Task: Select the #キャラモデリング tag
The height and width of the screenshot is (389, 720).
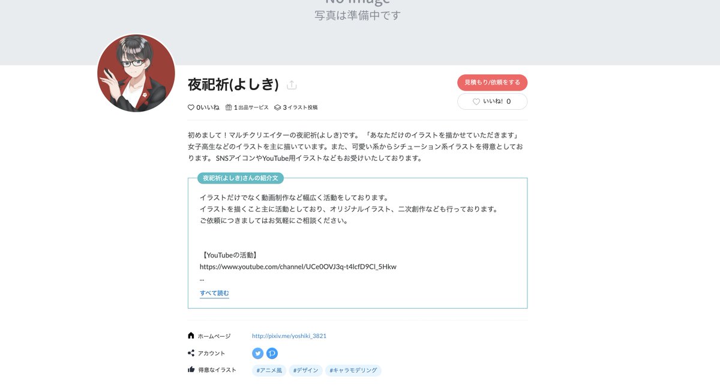Action: 353,370
